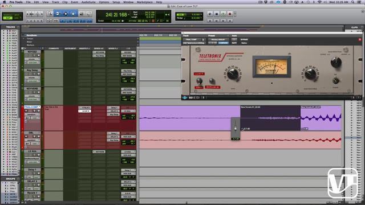Click the KEYVERB send on LV Aux track

point(99,152)
